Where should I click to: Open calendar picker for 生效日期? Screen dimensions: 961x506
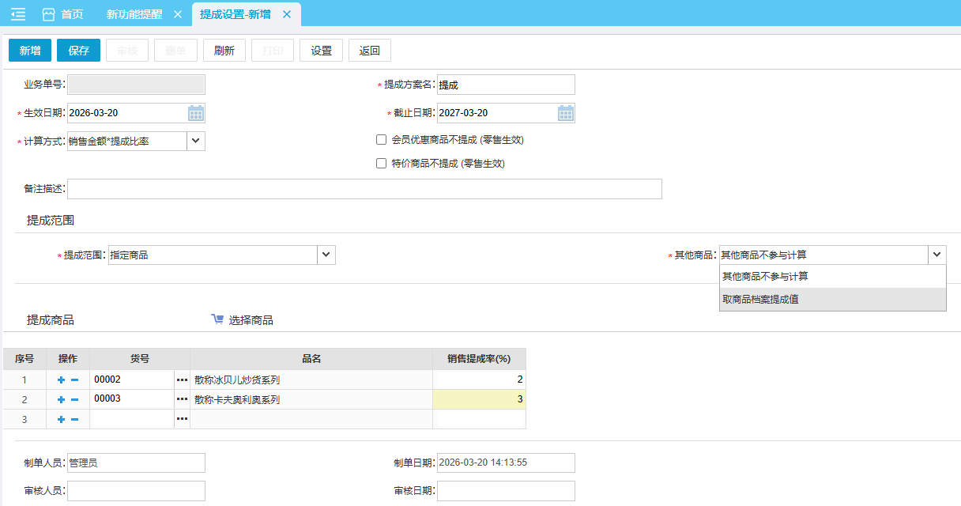point(196,113)
